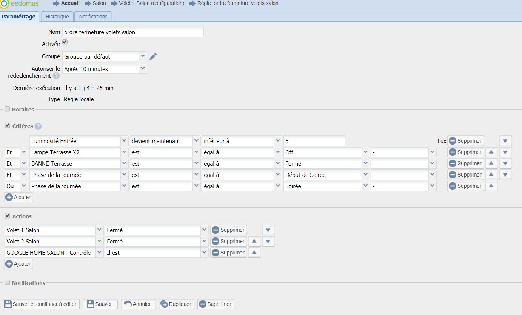Delete the GOOGLE HOME SALON action
The image size is (522, 315).
(229, 253)
